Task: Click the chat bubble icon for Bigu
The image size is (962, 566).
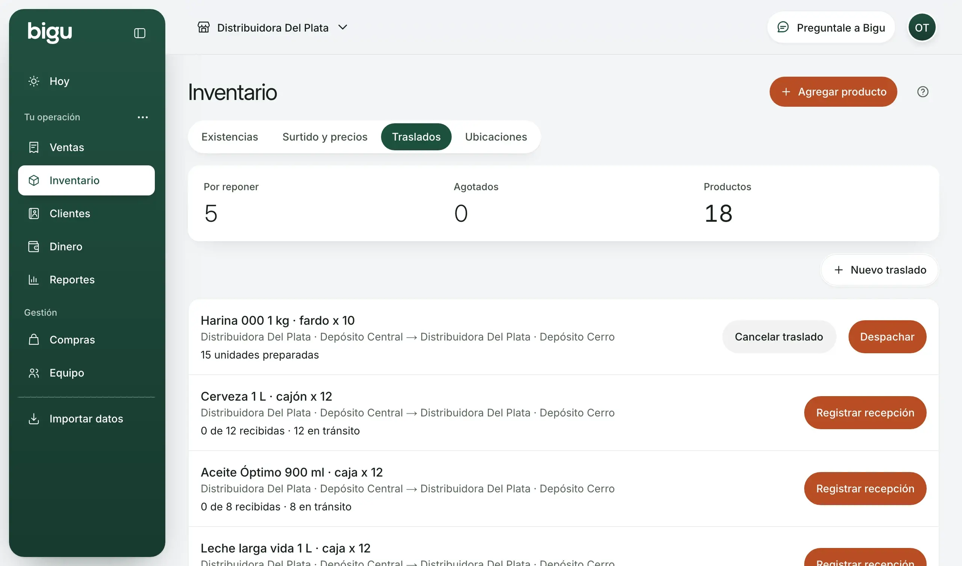Action: [783, 27]
